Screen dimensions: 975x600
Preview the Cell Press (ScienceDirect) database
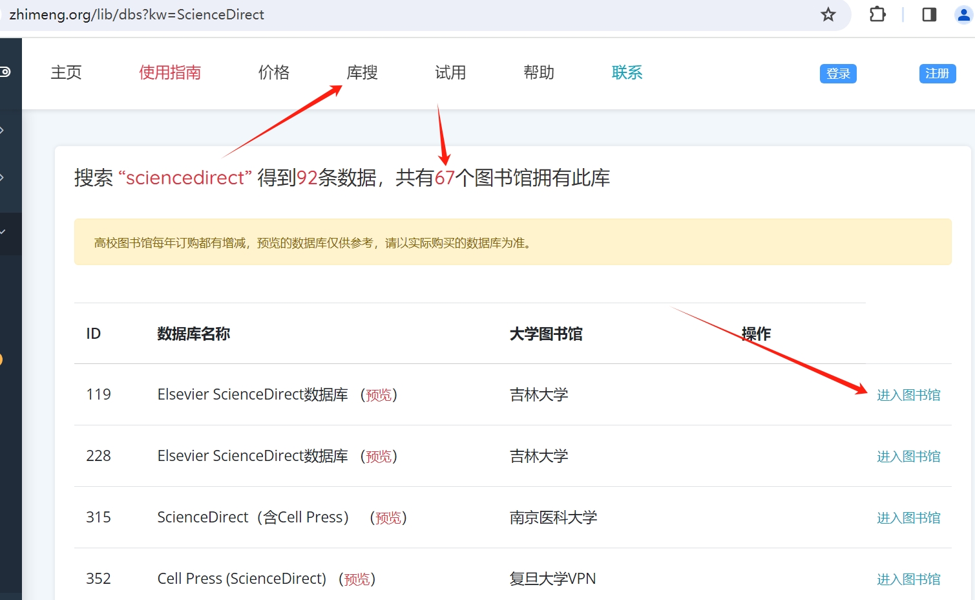pos(357,579)
